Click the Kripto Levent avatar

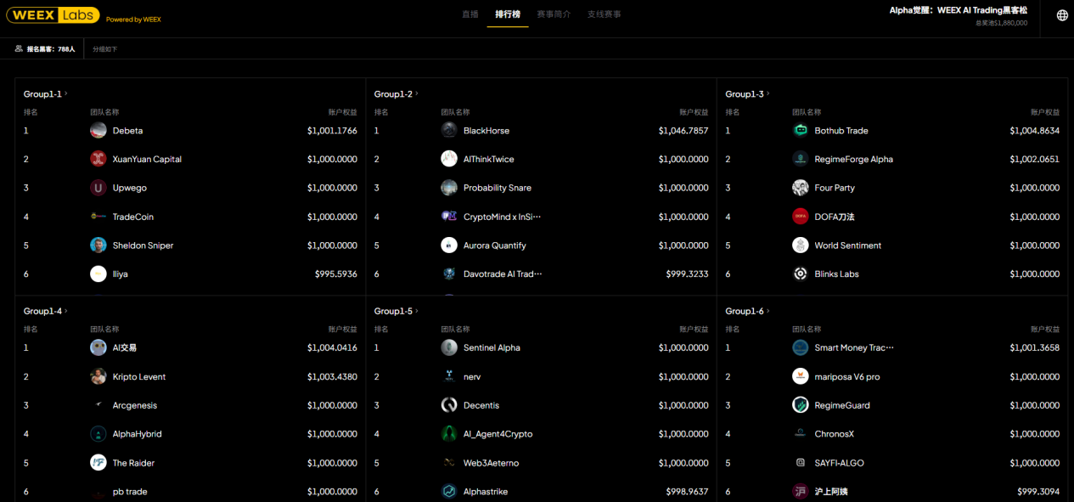(x=98, y=376)
